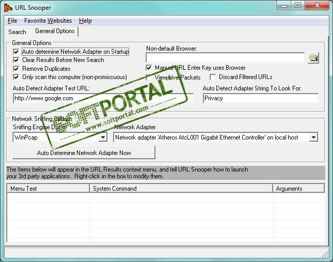This screenshot has width=333, height=262.
Task: Click the Non-default Browser path field
Action: [225, 57]
